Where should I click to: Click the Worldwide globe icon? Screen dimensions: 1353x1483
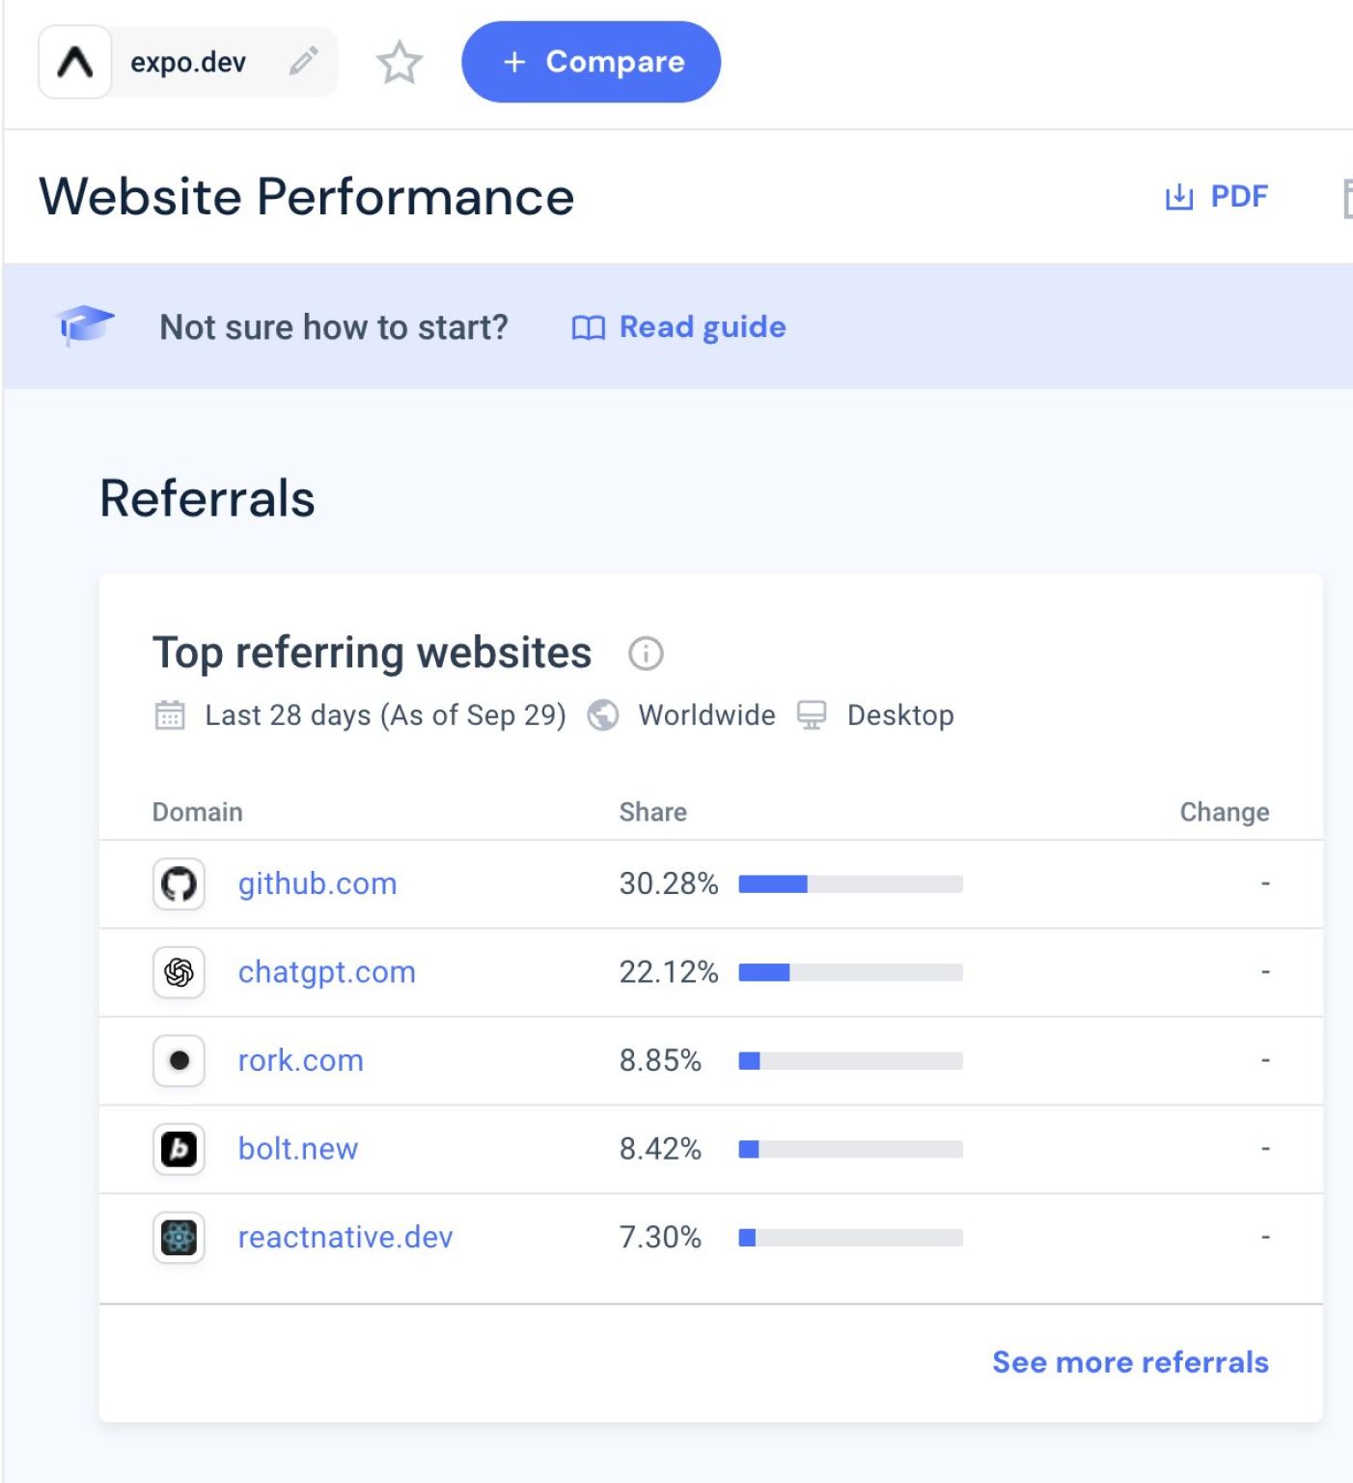(603, 715)
